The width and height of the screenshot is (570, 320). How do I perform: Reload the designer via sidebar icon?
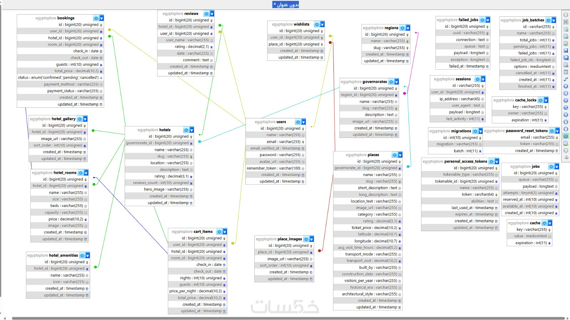[x=566, y=93]
